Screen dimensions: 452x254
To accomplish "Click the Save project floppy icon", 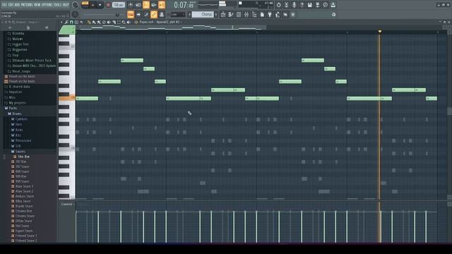I will [310, 5].
